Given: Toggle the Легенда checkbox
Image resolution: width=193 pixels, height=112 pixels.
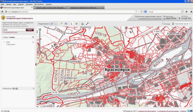Looking at the screenshot, I should coord(163,24).
